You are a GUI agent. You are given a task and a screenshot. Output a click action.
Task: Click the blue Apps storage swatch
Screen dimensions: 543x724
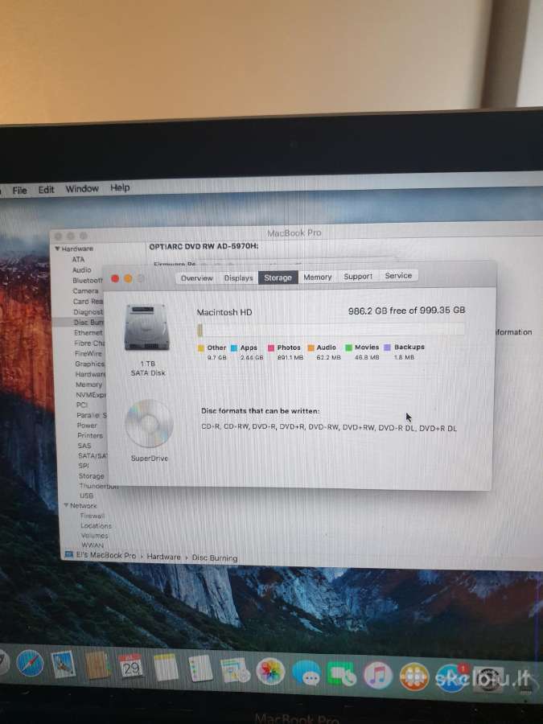(x=233, y=348)
